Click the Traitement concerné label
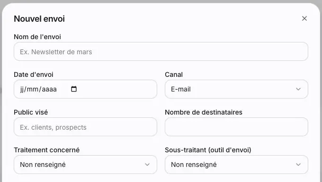The image size is (322, 182). 46,150
